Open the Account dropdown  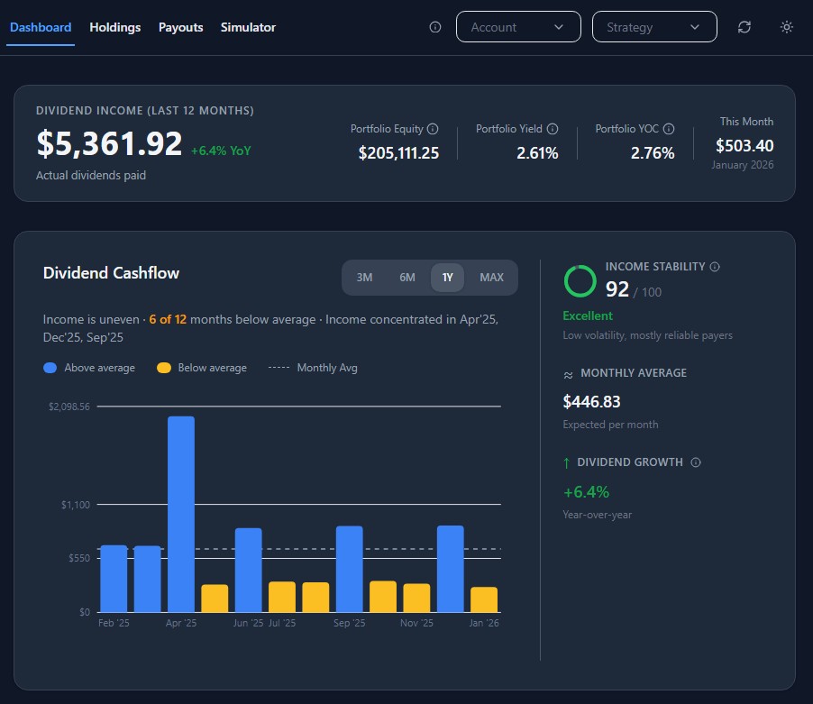tap(518, 27)
